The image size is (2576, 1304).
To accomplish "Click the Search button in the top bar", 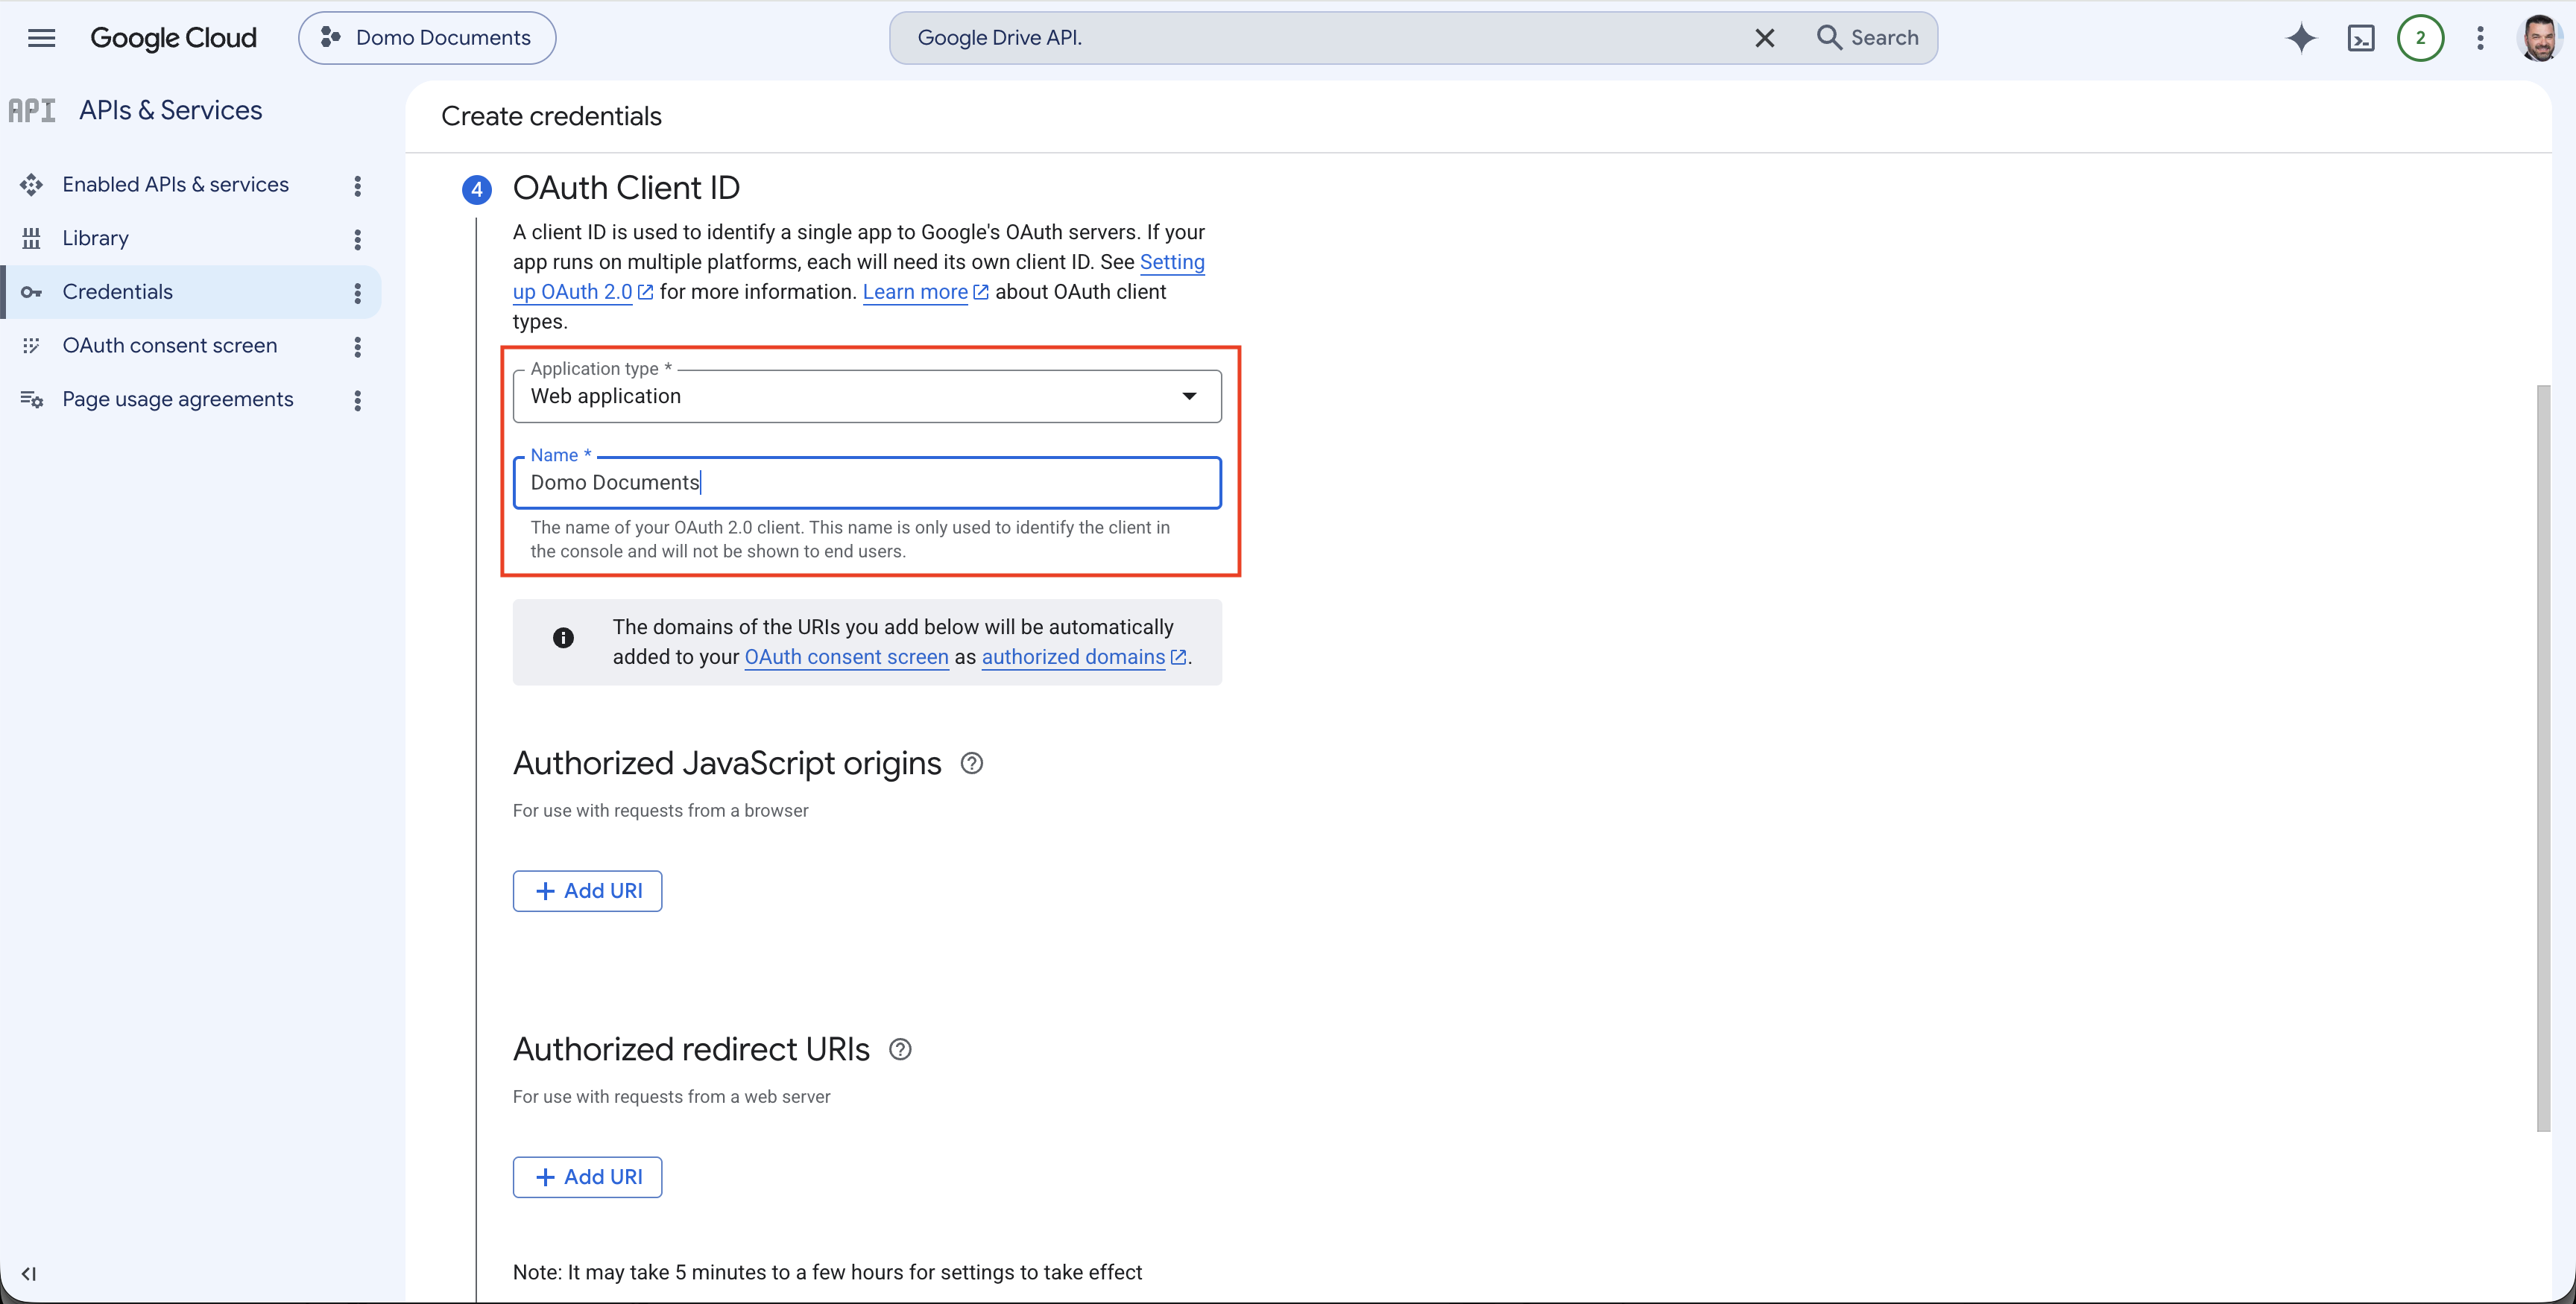I will 1867,38.
